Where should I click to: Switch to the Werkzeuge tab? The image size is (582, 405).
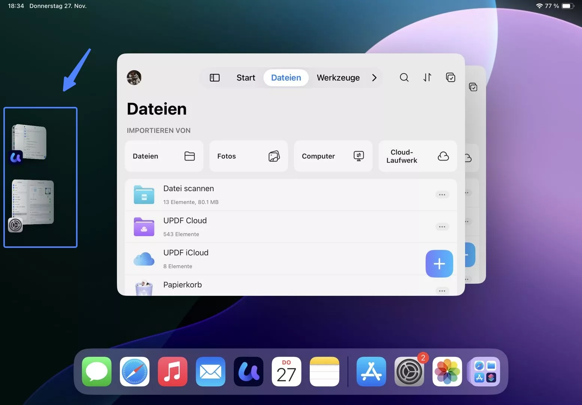click(x=338, y=78)
